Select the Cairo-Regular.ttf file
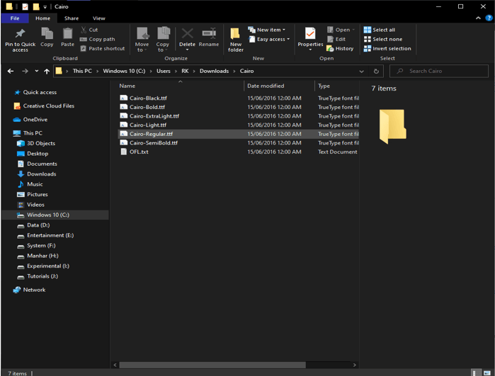 pyautogui.click(x=239, y=134)
